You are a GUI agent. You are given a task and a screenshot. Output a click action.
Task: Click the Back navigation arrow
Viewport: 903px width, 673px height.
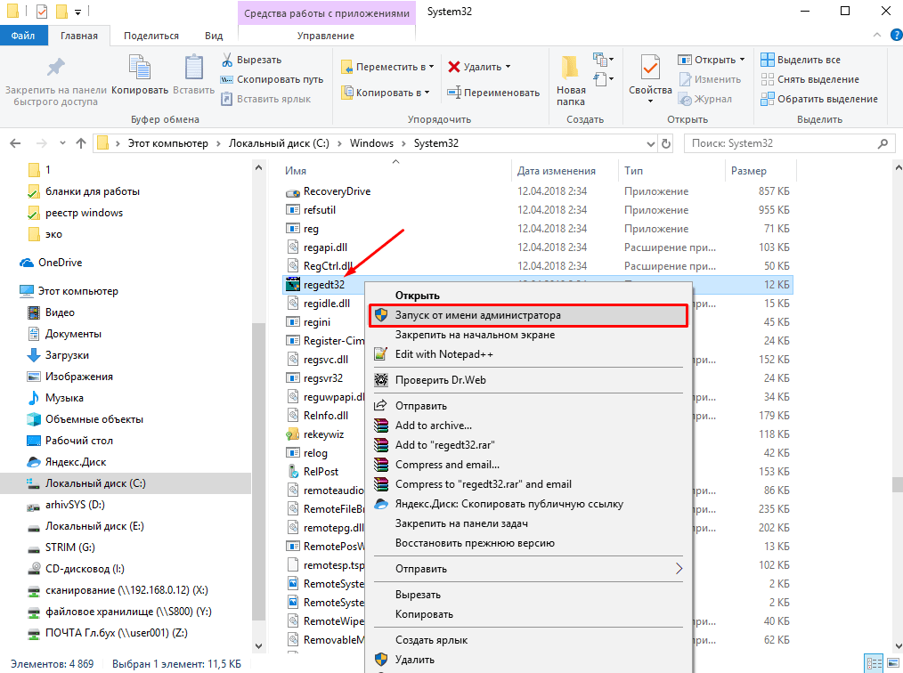pos(15,143)
